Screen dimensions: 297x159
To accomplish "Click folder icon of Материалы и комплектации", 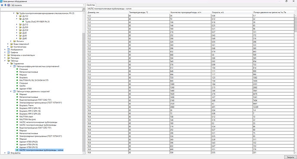I will tap(8, 55).
